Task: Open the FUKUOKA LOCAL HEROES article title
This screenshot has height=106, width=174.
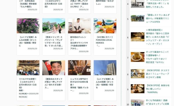Action: tap(104, 41)
